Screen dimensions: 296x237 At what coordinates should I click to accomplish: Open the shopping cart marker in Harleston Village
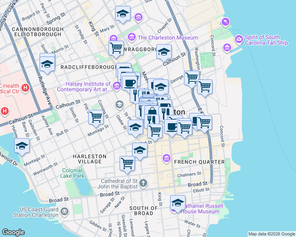point(127,164)
